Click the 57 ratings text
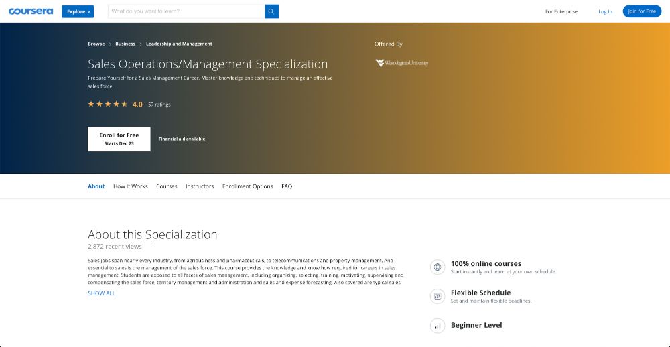Screen dimensions: 670x347 (159, 105)
